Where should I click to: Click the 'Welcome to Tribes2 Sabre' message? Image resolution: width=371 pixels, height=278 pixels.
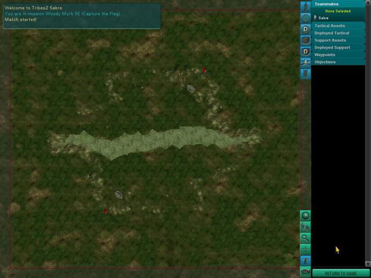coord(34,8)
